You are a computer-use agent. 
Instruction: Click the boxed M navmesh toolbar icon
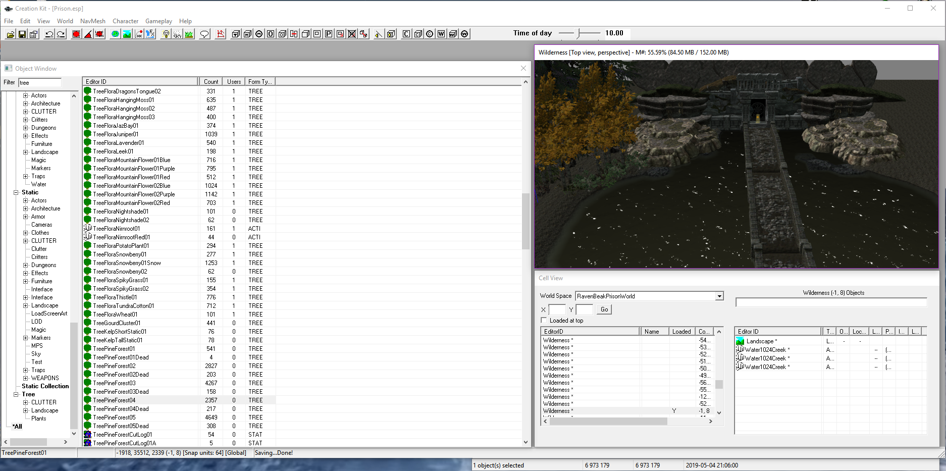click(248, 34)
